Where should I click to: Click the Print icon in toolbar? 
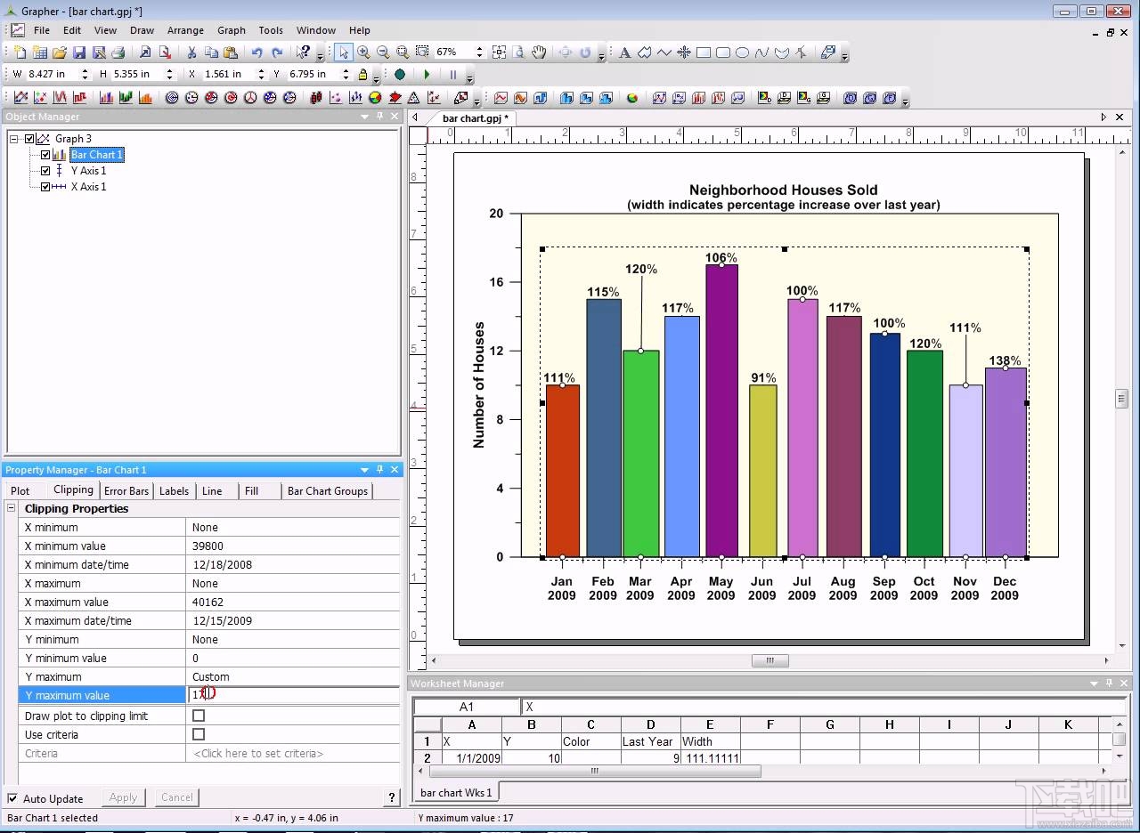coord(118,53)
